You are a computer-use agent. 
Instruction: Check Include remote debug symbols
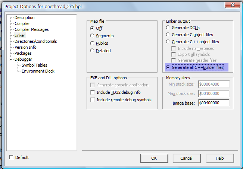pyautogui.click(x=93, y=100)
